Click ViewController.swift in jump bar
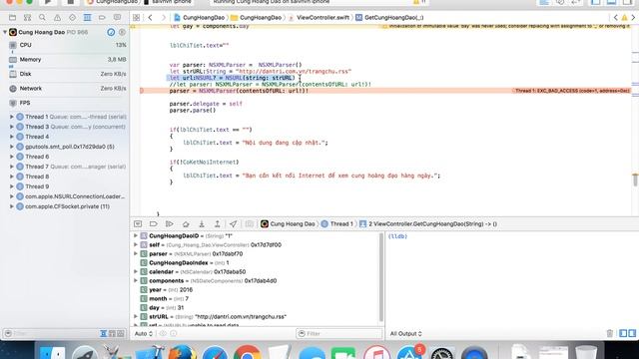This screenshot has height=359, width=639. [319, 18]
